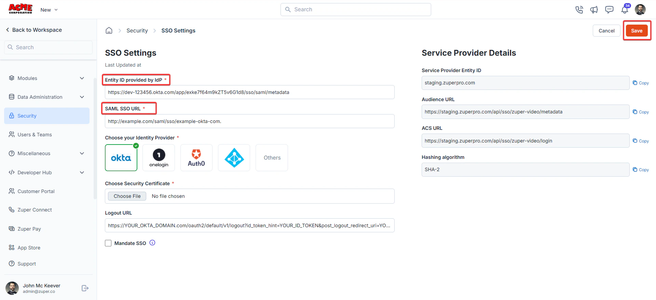
Task: Copy the ACS URL
Action: 641,141
